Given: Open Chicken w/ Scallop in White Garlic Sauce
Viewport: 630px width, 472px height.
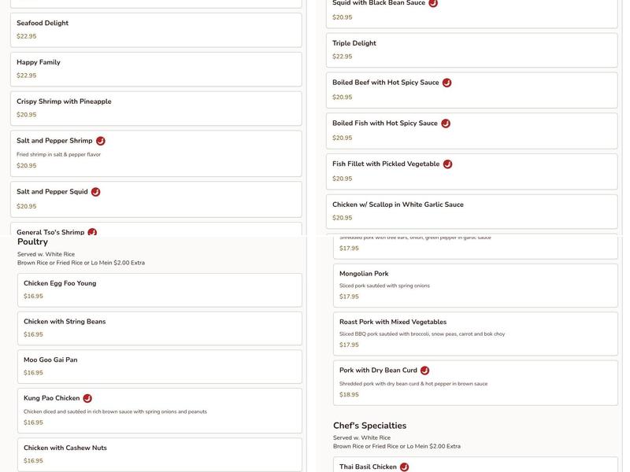Looking at the screenshot, I should pos(472,212).
